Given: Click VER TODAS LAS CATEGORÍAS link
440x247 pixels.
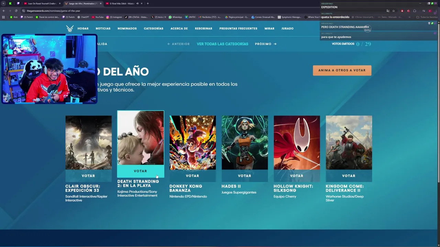Looking at the screenshot, I should 222,44.
